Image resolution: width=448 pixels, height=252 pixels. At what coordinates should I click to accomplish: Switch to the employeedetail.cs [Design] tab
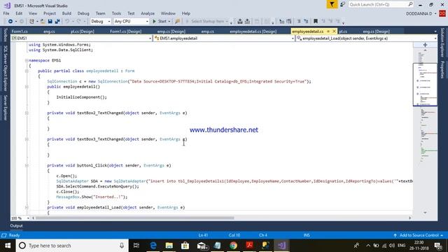(x=253, y=31)
